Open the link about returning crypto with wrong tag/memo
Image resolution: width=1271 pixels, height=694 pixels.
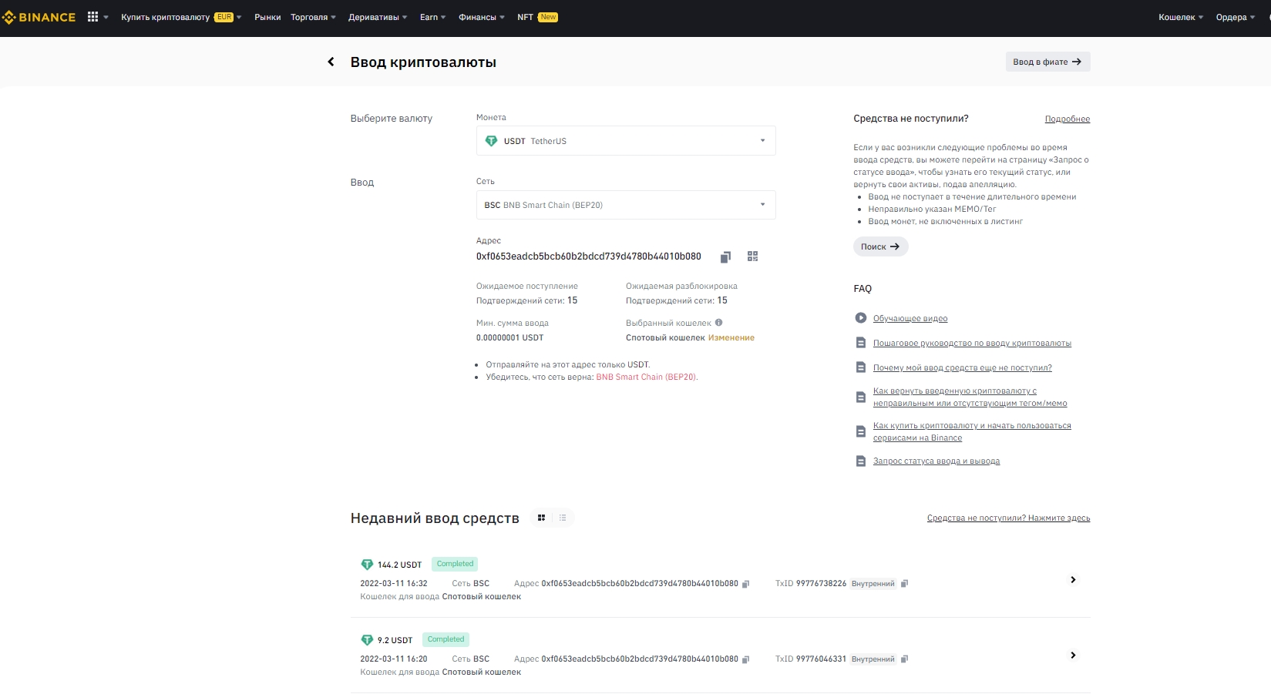point(970,397)
